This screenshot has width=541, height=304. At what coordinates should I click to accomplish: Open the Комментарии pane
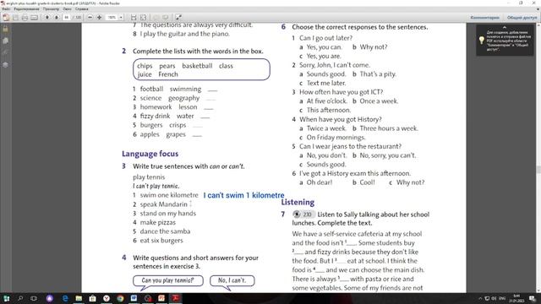[484, 17]
